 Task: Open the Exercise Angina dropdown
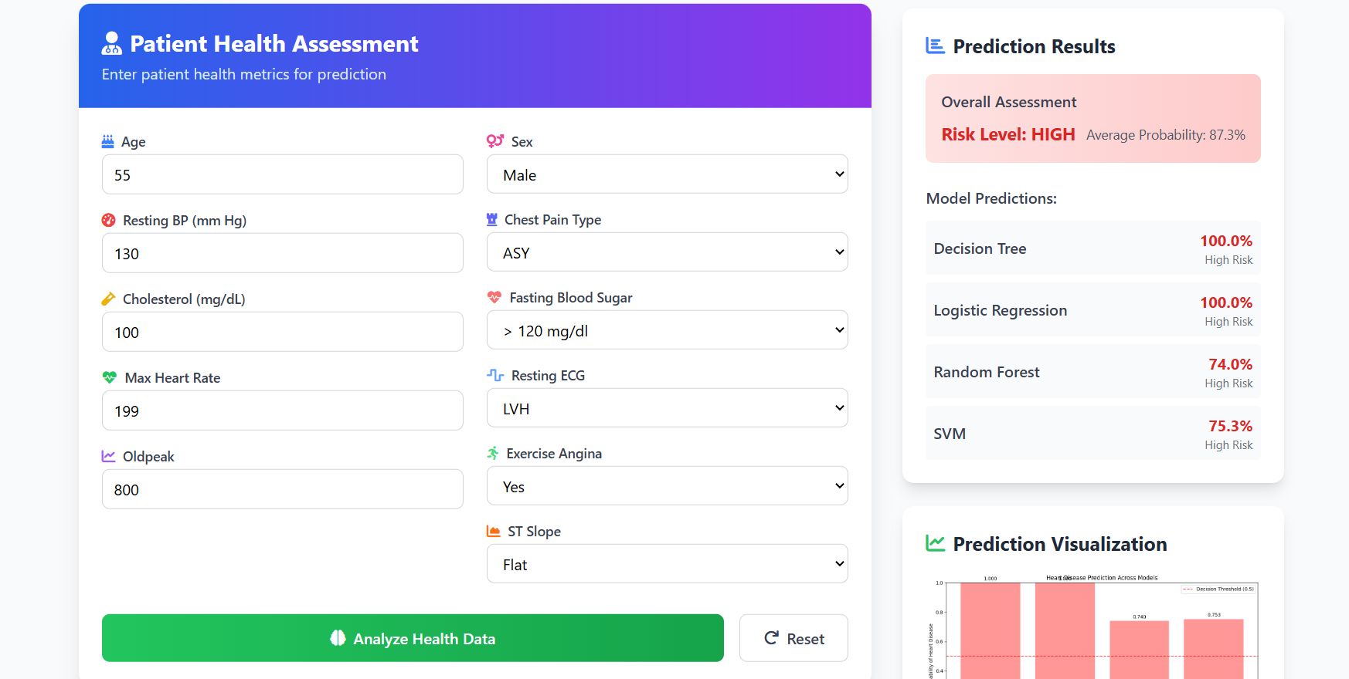(667, 486)
